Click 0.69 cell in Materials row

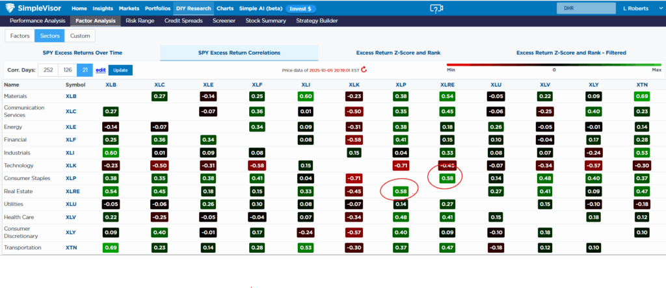click(643, 96)
